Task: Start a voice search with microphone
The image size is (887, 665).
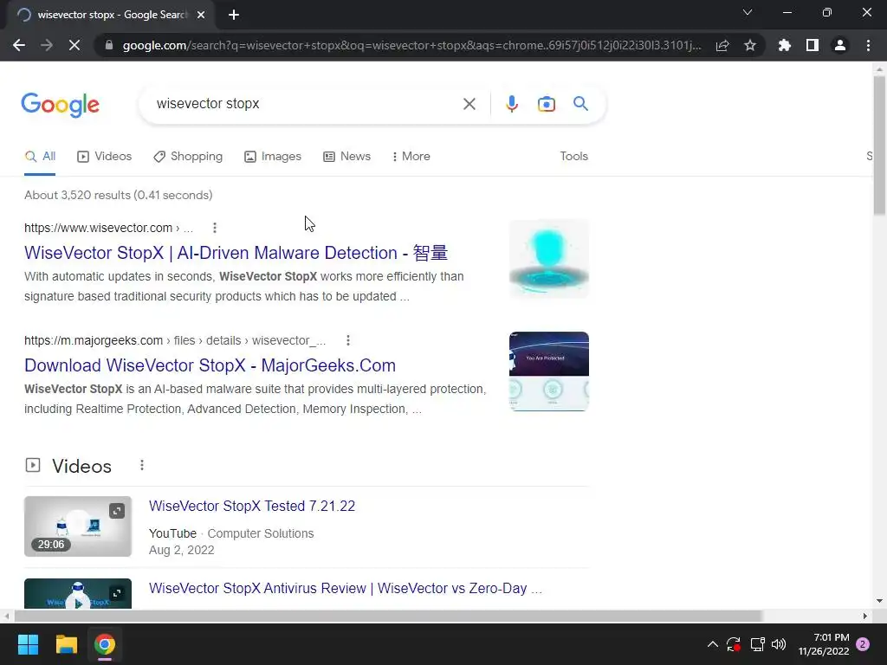Action: pyautogui.click(x=512, y=104)
